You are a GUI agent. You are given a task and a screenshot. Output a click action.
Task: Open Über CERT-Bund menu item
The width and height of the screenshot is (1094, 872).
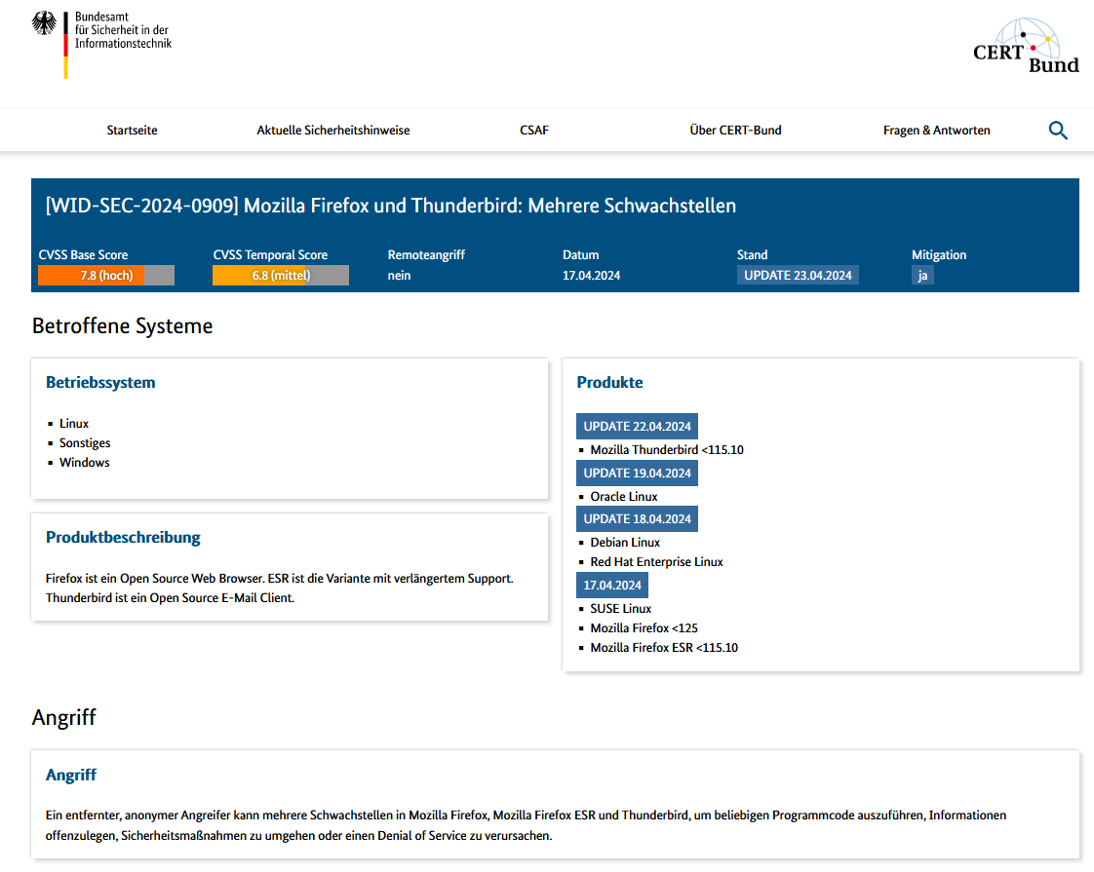pos(735,131)
